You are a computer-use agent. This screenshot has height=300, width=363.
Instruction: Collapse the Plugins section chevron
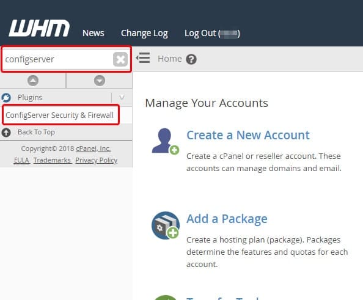coord(122,97)
